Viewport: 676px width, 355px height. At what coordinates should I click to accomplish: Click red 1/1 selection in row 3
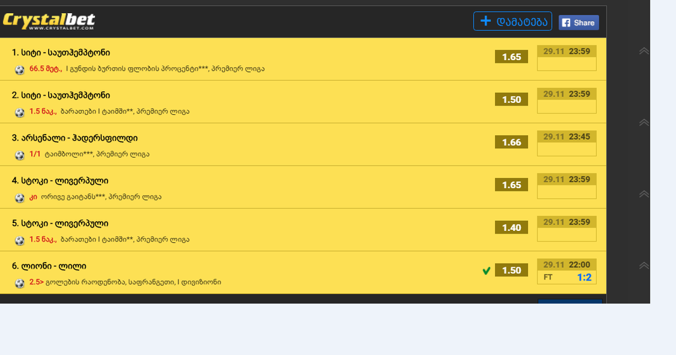point(35,154)
